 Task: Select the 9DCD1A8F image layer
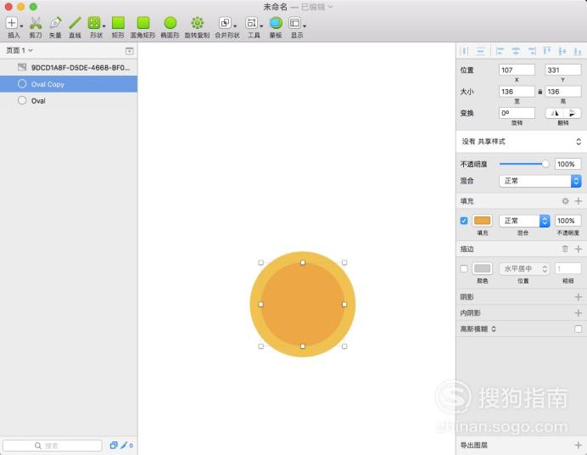pyautogui.click(x=69, y=68)
